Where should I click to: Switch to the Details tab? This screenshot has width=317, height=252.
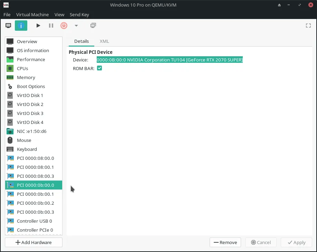(x=81, y=41)
